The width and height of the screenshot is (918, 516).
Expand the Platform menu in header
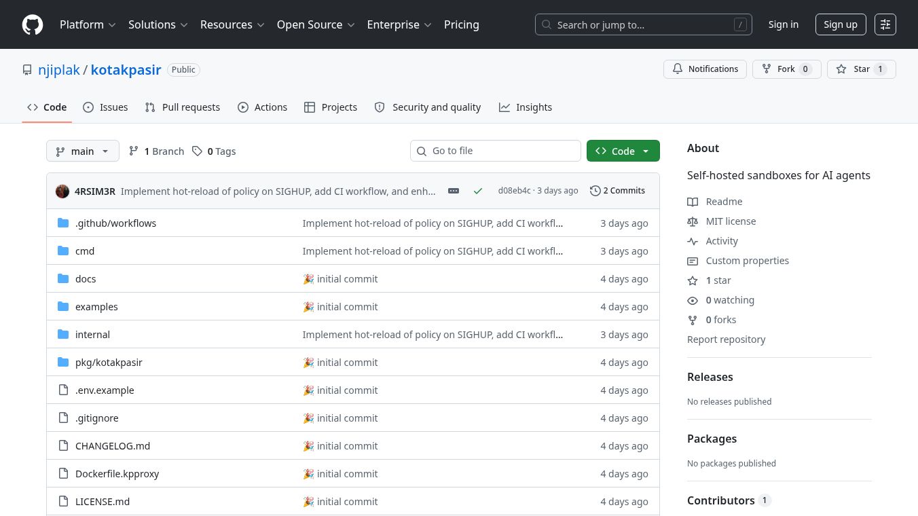88,24
